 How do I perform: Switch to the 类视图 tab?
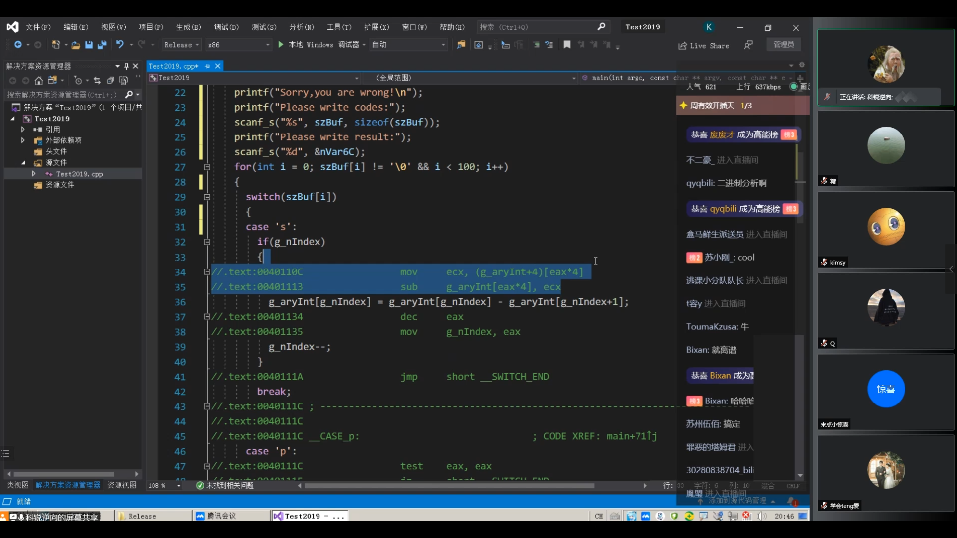click(18, 485)
